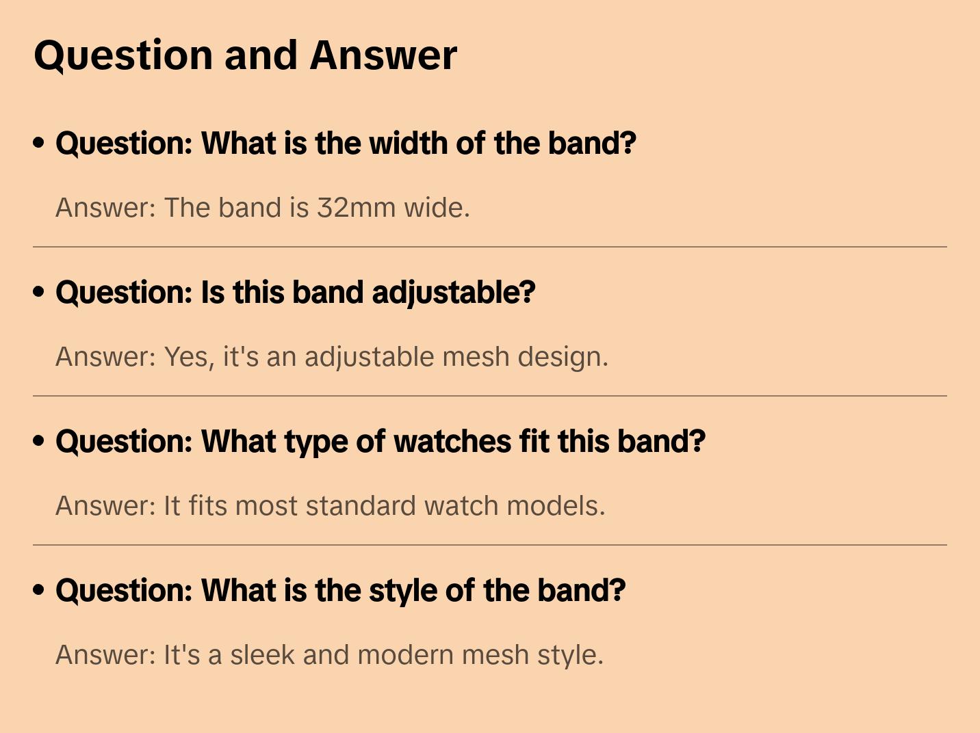Click the divider line under the adjustable answer
This screenshot has height=733, width=980.
click(490, 396)
